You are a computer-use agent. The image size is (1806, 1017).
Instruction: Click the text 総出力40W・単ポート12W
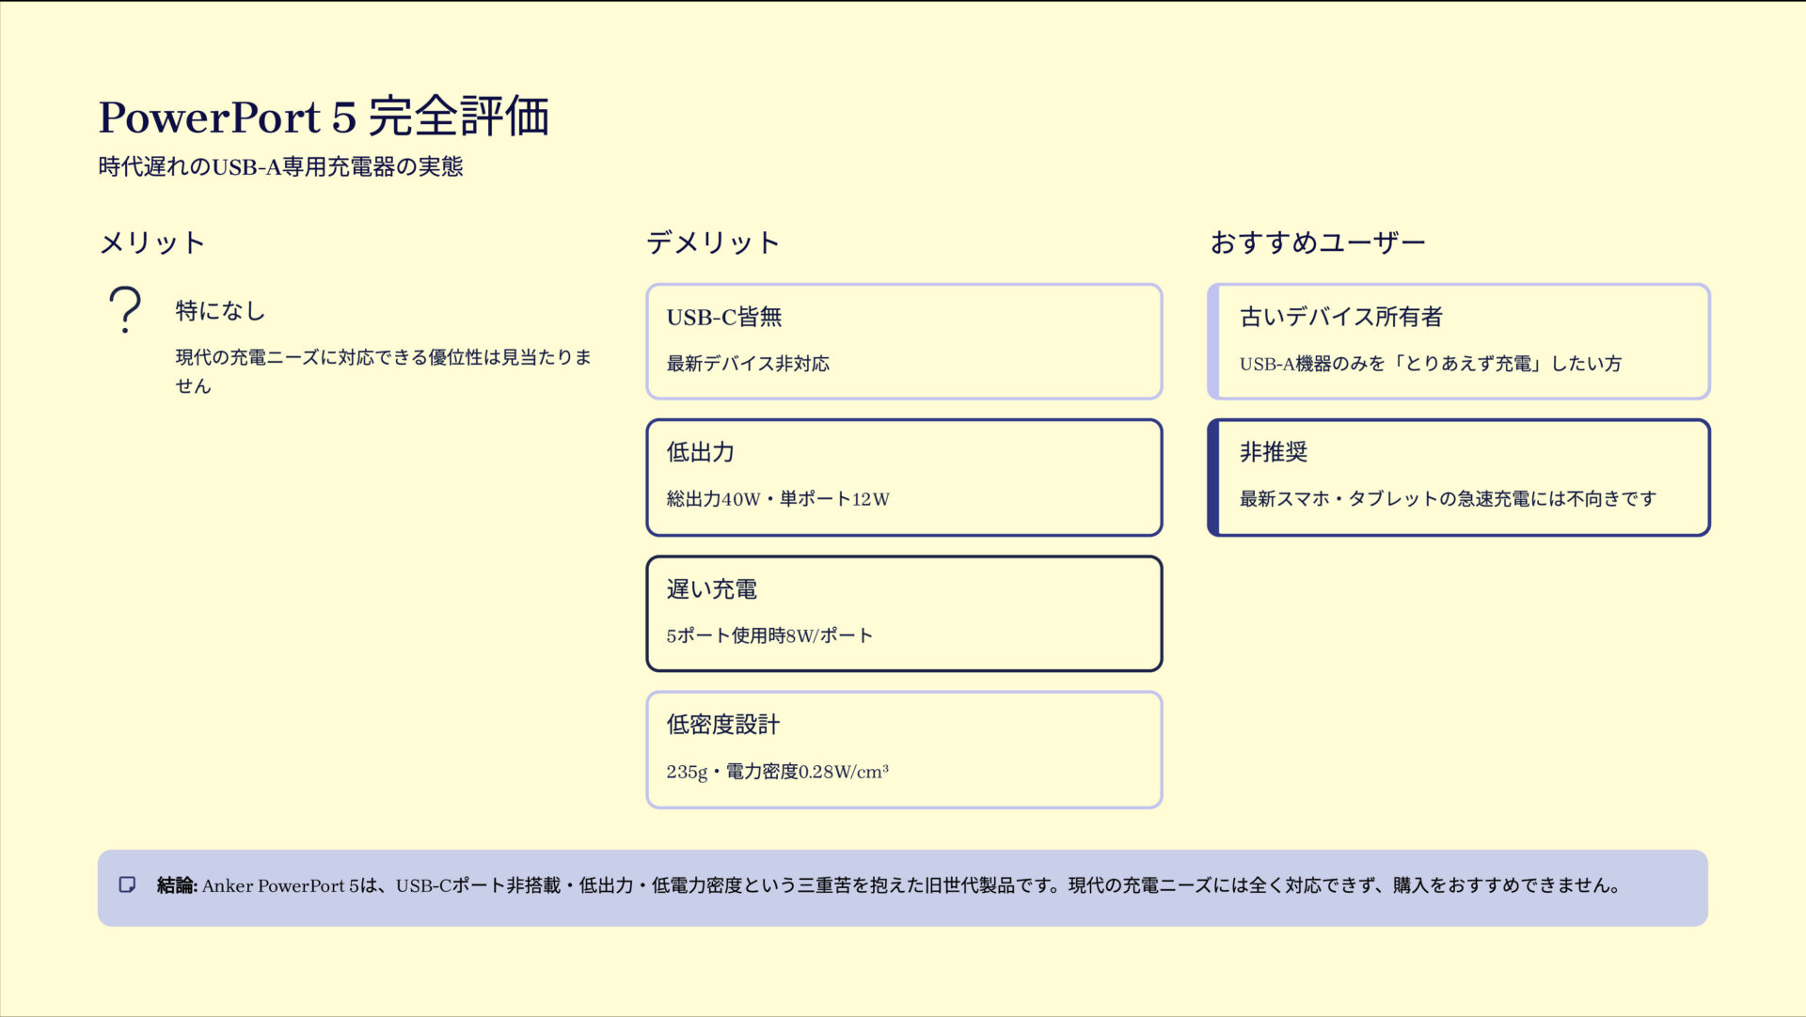tap(777, 499)
